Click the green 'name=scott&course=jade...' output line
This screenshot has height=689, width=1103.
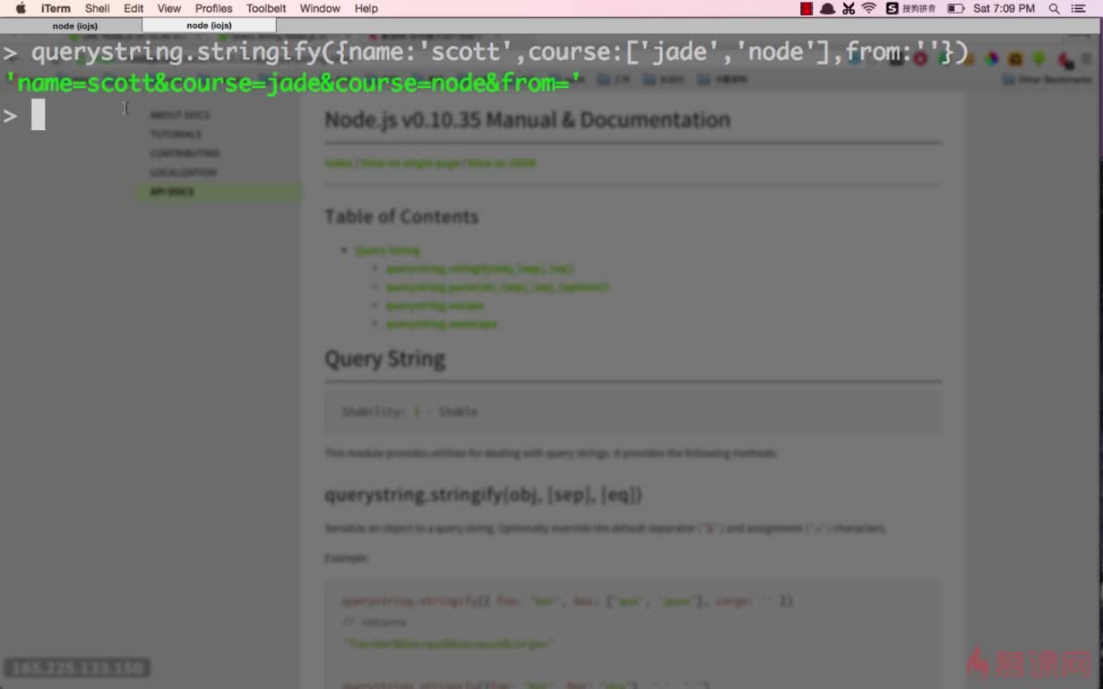[x=293, y=84]
